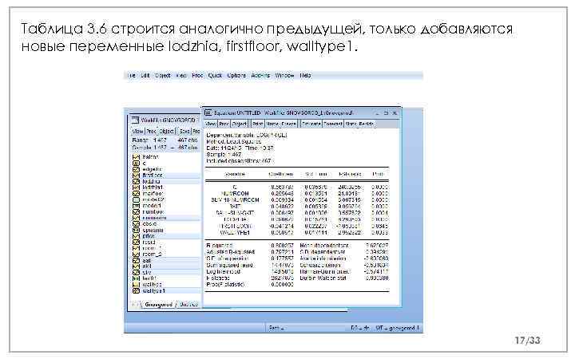The width and height of the screenshot is (575, 359).
Task: Click Proc button in Workfile window toolbar
Action: click(x=151, y=131)
